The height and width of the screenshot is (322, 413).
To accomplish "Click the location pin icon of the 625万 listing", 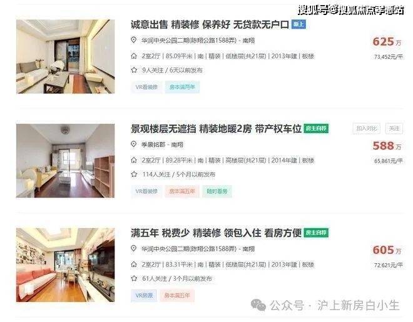I will pos(134,40).
